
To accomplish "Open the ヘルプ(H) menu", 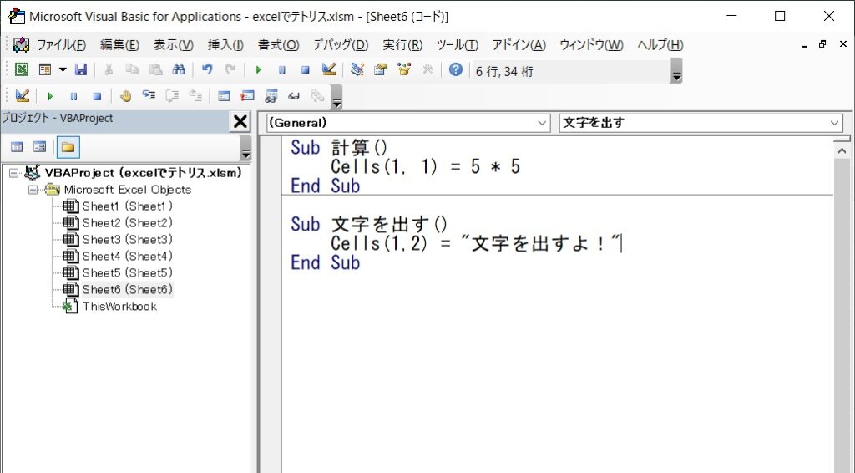I will (x=660, y=45).
